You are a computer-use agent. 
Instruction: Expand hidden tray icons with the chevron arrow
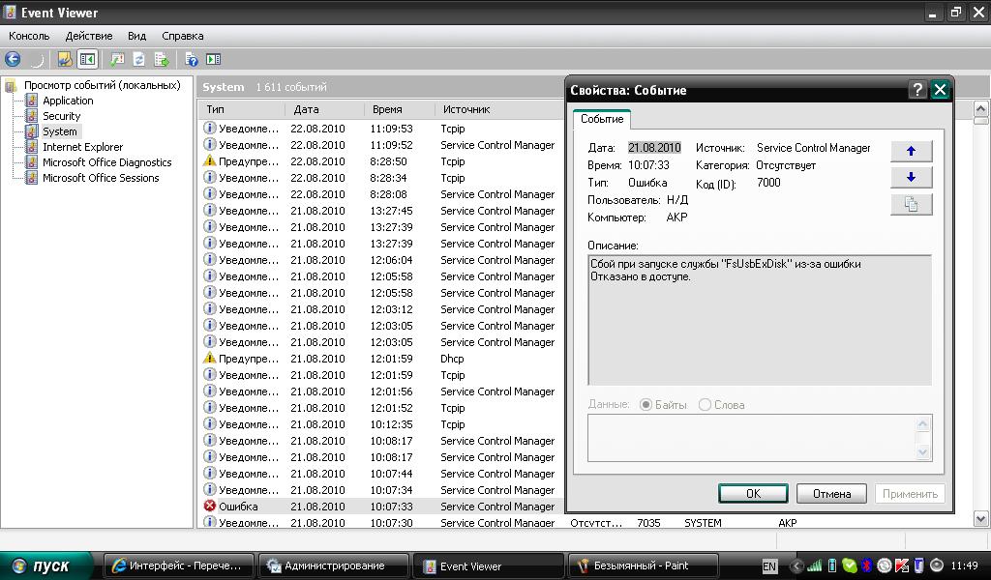[x=796, y=566]
